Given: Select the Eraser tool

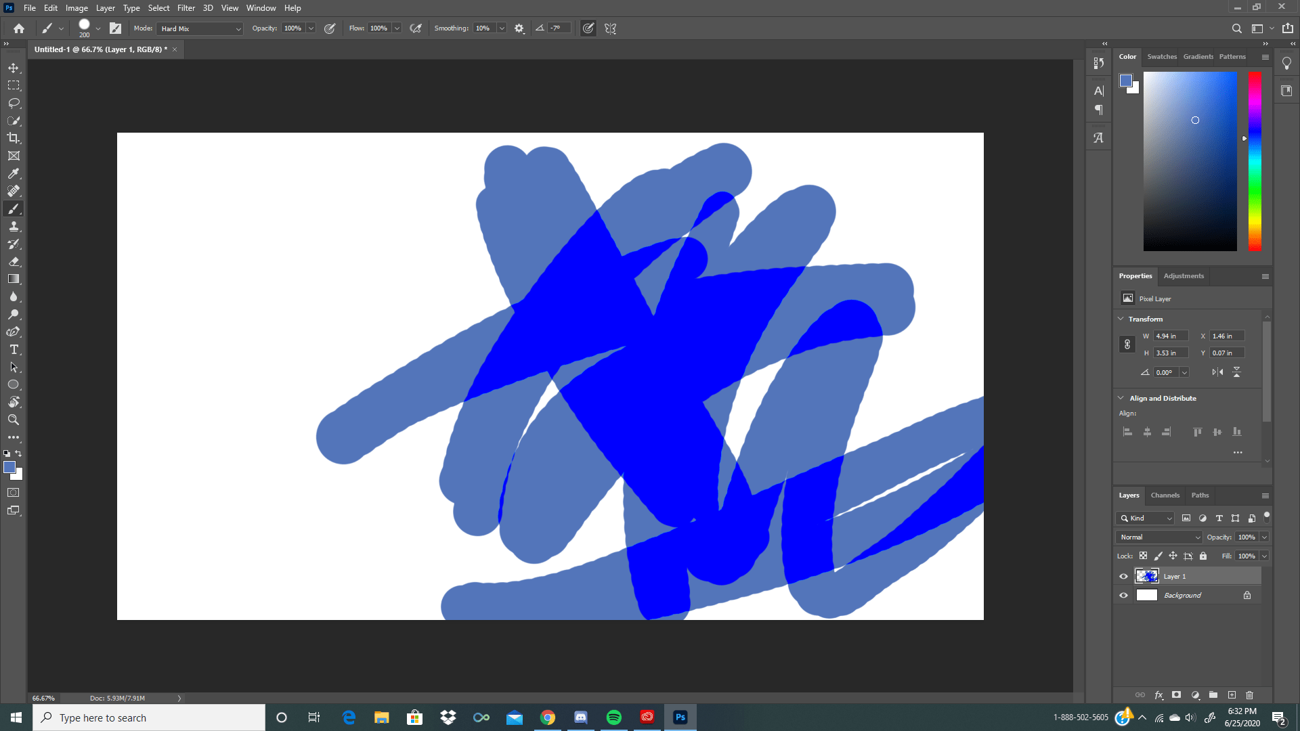Looking at the screenshot, I should pos(14,261).
